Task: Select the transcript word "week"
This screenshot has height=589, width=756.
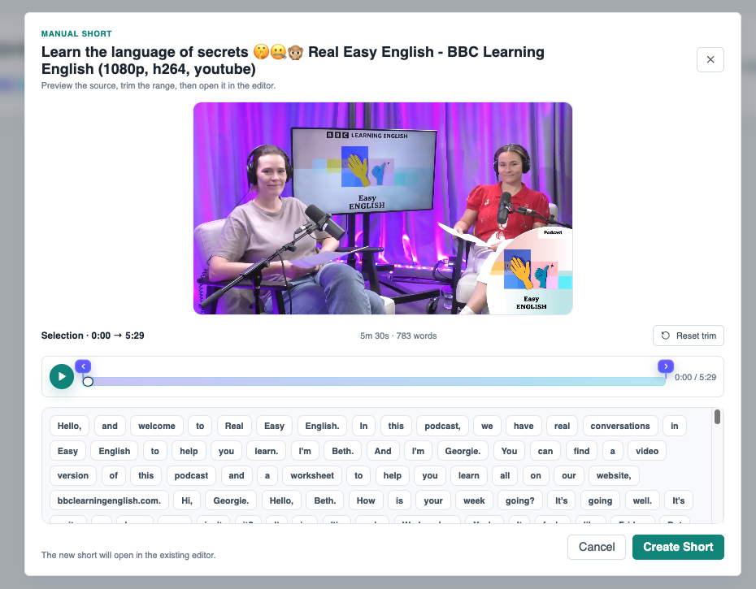Action: [x=474, y=500]
